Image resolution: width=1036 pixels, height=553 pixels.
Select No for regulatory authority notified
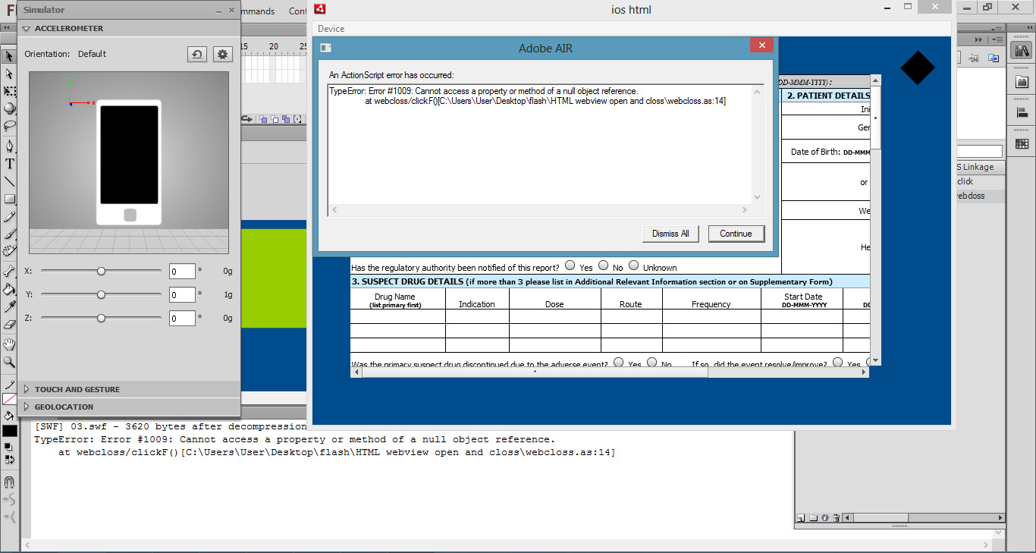click(x=604, y=266)
